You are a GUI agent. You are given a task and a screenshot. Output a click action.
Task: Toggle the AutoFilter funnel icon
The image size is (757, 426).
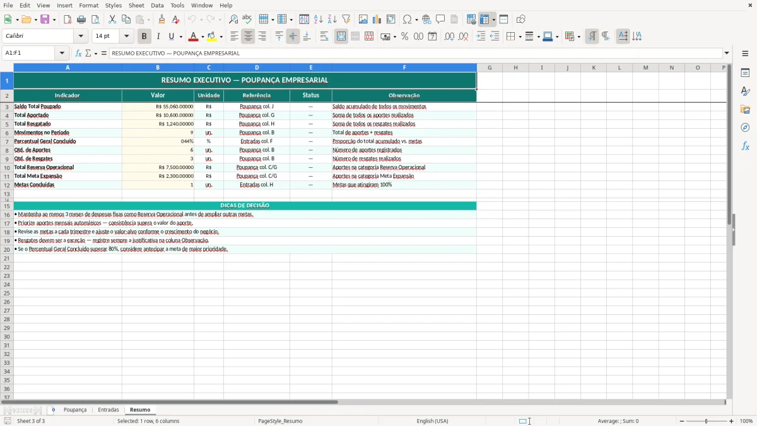click(x=346, y=20)
